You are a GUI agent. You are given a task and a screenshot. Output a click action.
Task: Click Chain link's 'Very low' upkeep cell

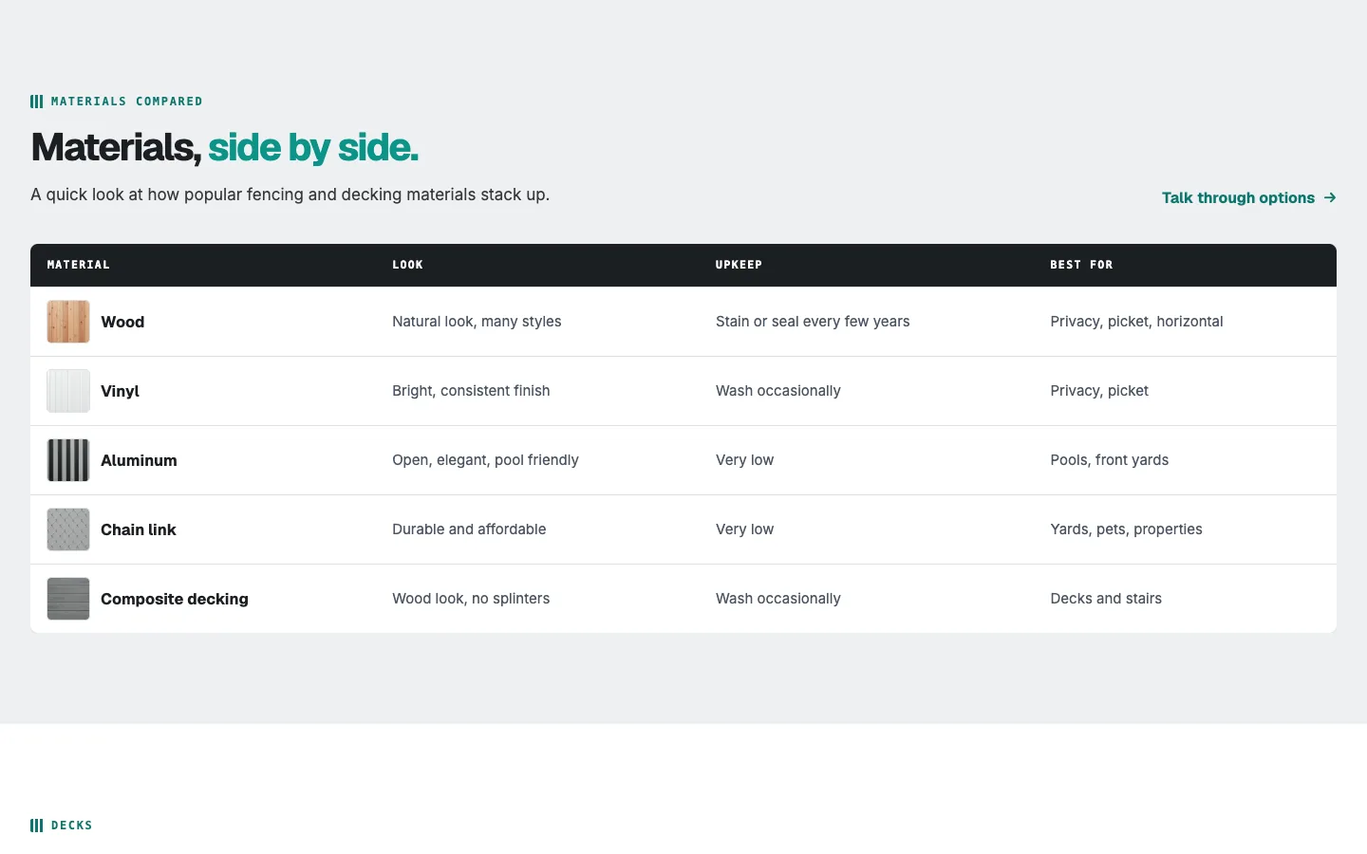[x=745, y=529]
